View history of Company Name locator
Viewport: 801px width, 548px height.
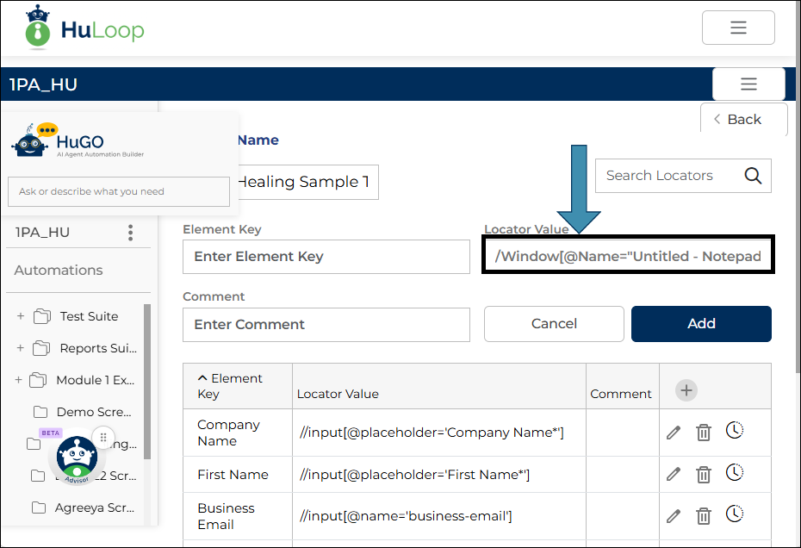[x=735, y=431]
